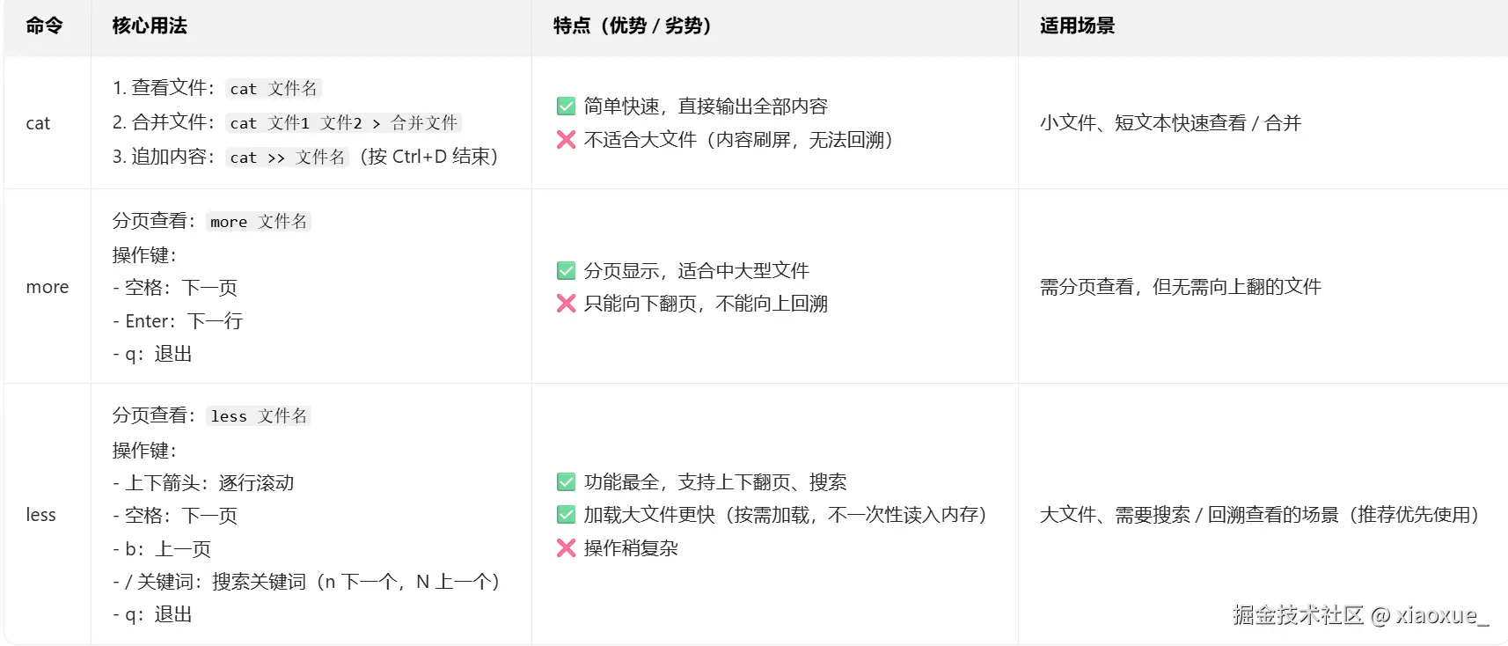Viewport: 1508px width, 646px height.
Task: Click the "more 文件名" code snippet
Action: click(x=259, y=222)
